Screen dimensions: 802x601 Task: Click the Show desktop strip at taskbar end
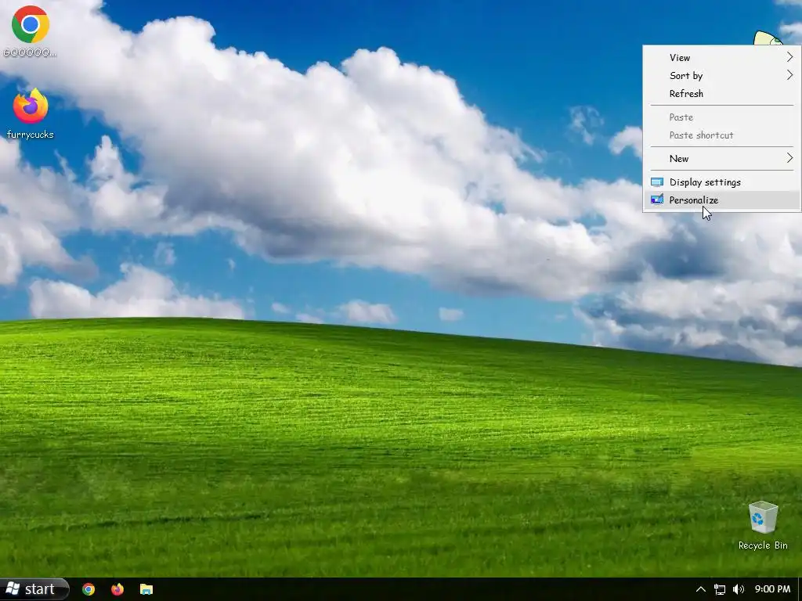pos(800,589)
